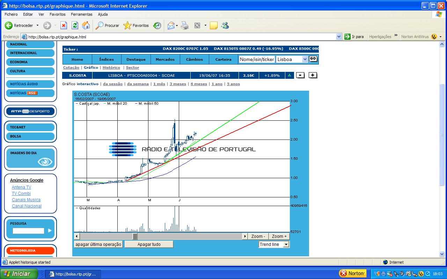The width and height of the screenshot is (447, 279).
Task: Click the Refresh page icon
Action: coord(75,25)
